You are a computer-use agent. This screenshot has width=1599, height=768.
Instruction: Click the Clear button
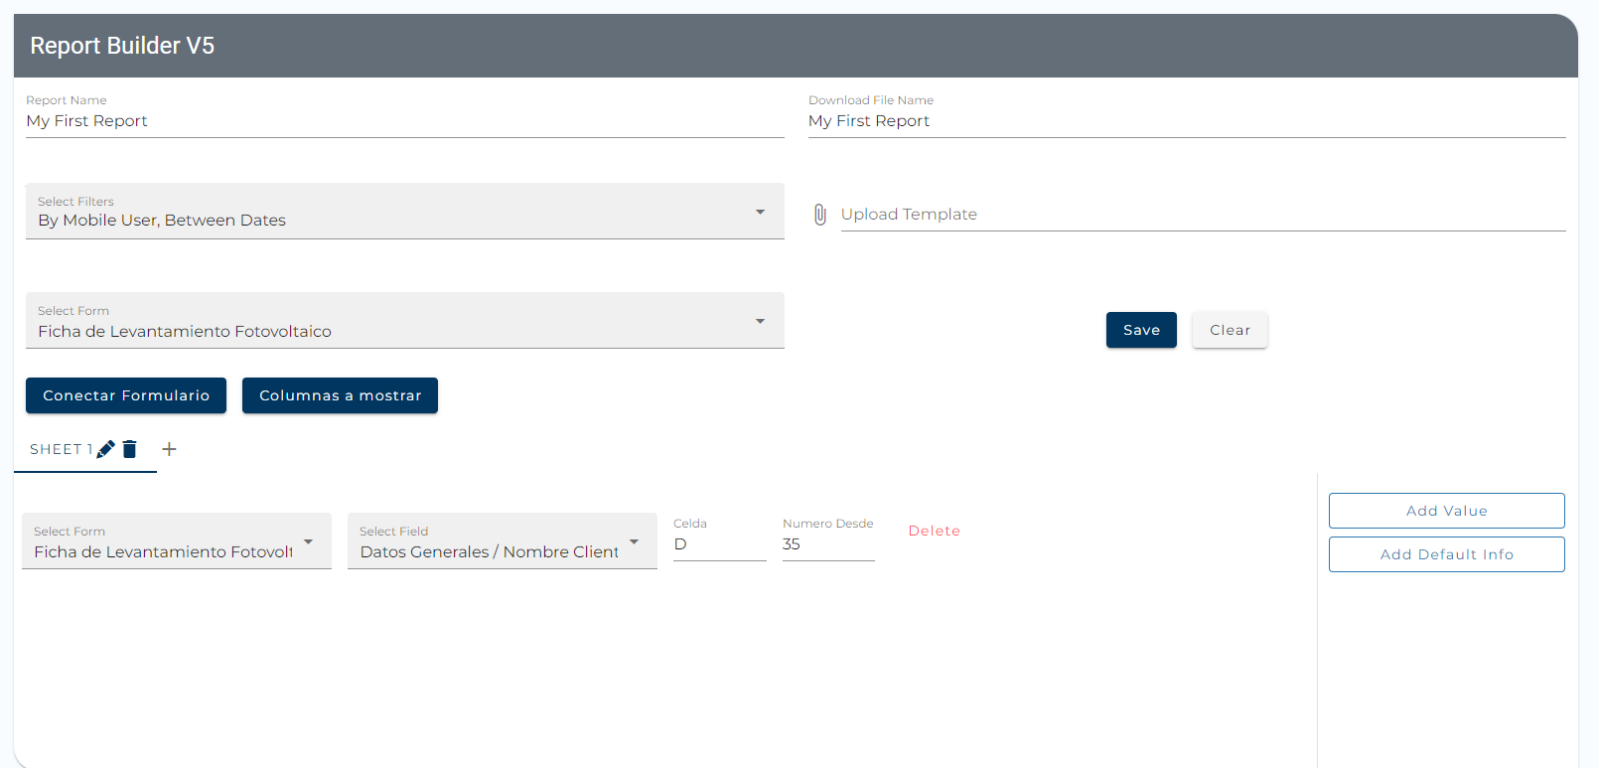(x=1230, y=330)
